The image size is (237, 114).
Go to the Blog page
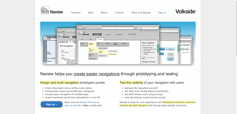91,12
